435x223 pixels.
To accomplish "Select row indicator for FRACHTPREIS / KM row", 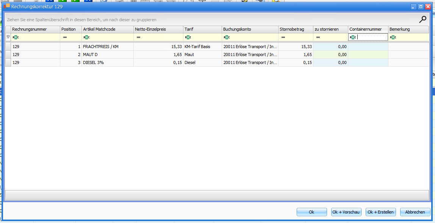I will pyautogui.click(x=8, y=47).
